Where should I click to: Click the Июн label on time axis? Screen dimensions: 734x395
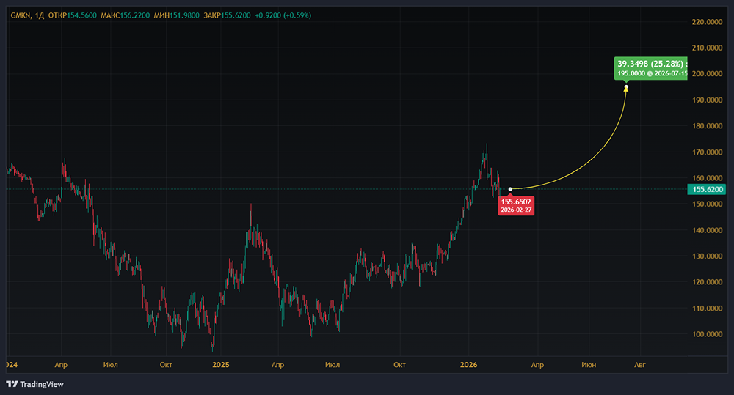pyautogui.click(x=588, y=363)
